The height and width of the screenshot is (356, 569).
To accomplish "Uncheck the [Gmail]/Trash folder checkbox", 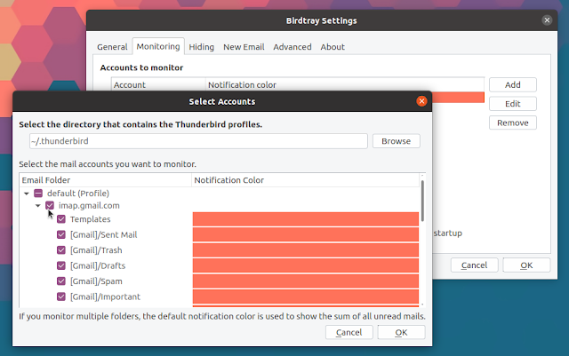I will pos(61,250).
